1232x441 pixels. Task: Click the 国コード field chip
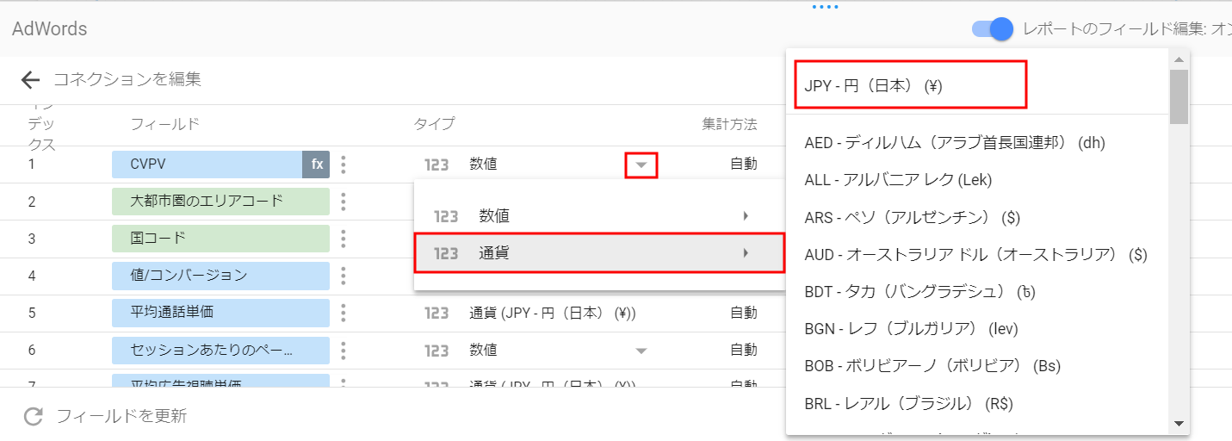(x=221, y=239)
